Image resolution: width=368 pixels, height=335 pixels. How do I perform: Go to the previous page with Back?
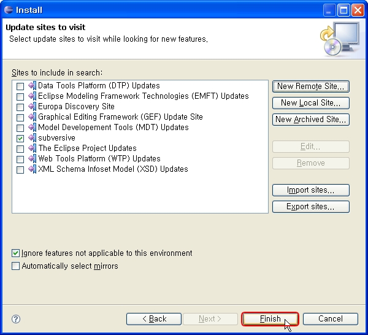(x=154, y=319)
